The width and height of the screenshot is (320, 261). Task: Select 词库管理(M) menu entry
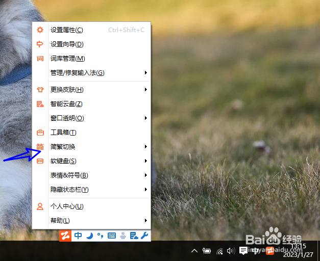point(91,59)
